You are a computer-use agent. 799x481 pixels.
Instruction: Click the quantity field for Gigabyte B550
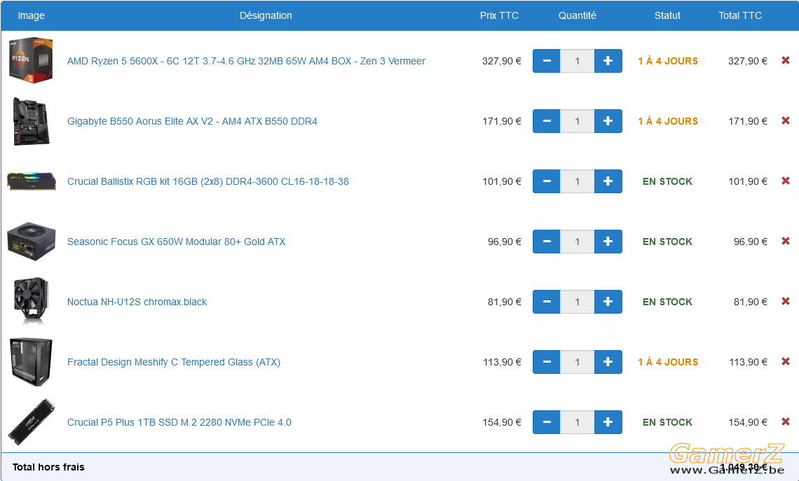(x=578, y=121)
